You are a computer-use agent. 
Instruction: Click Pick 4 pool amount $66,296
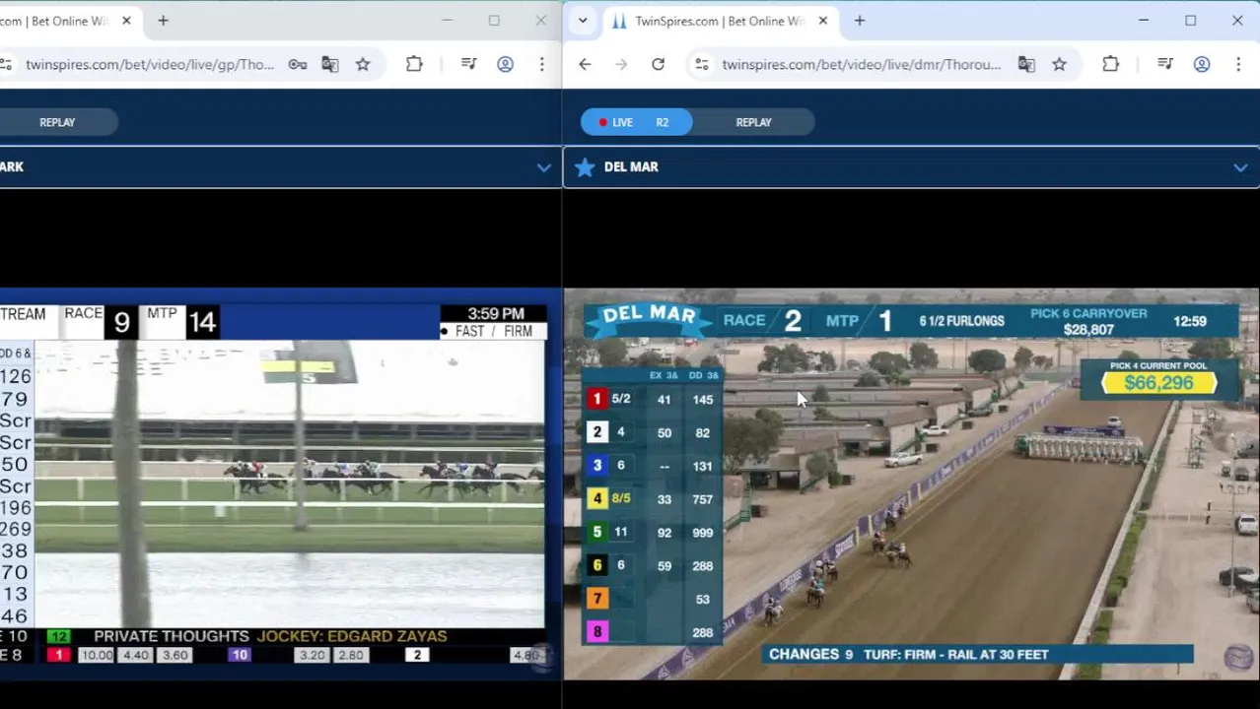pyautogui.click(x=1158, y=383)
